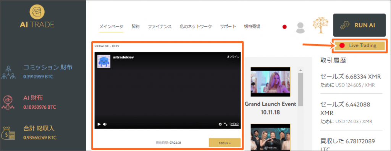Open 私のネットワーク page
391x151 pixels.
196,26
